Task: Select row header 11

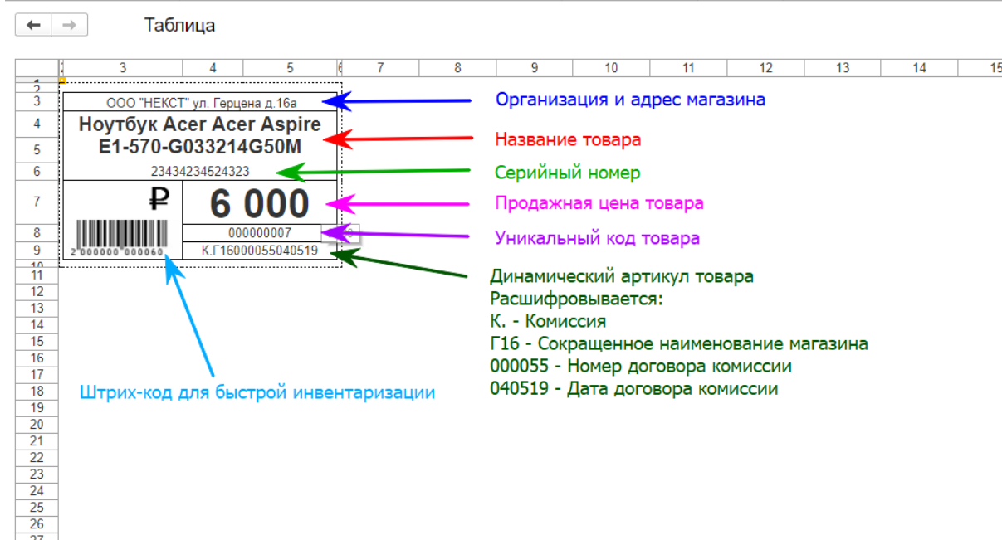Action: [x=37, y=275]
